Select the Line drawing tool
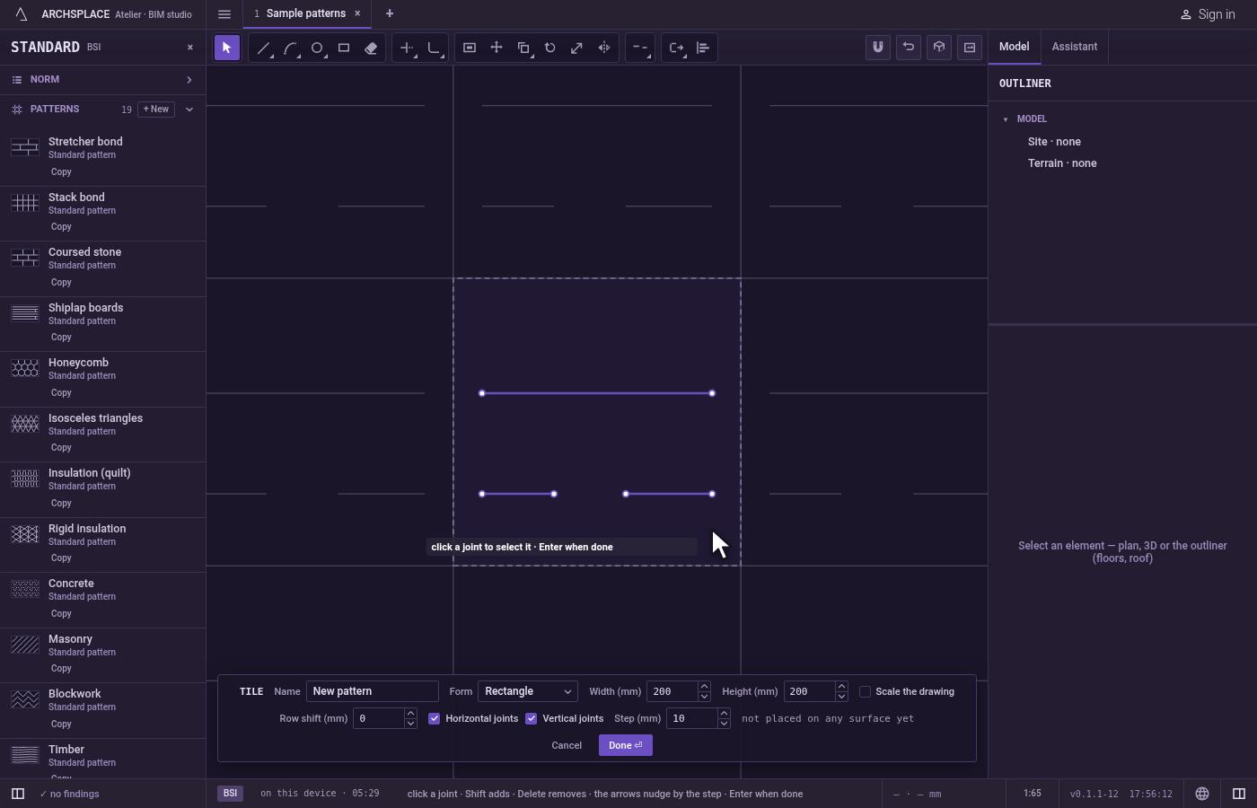Image resolution: width=1257 pixels, height=808 pixels. (263, 48)
